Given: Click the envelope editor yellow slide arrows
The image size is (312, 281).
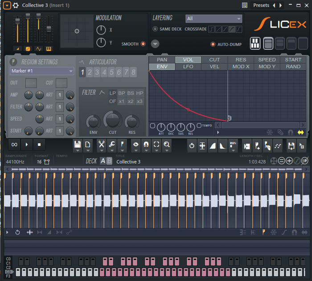Looking at the screenshot, I should pyautogui.click(x=301, y=132).
